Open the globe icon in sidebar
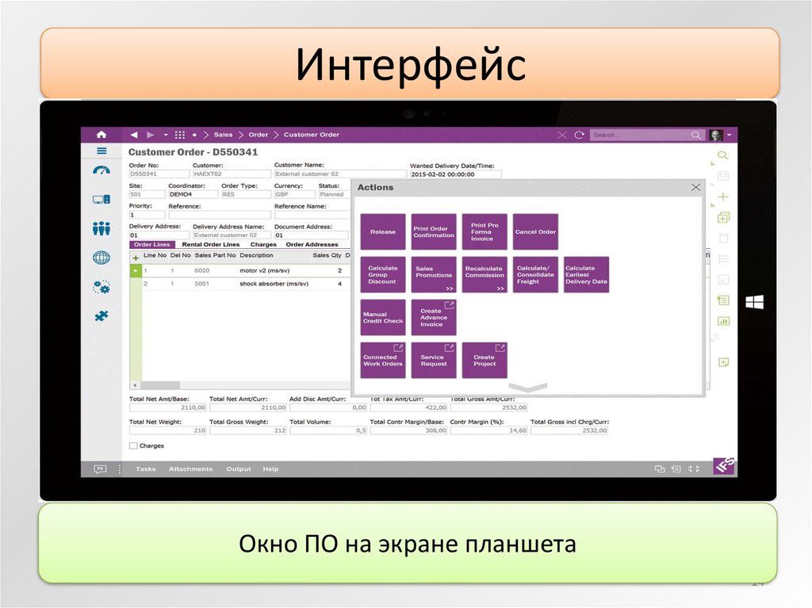The image size is (812, 608). [x=101, y=258]
